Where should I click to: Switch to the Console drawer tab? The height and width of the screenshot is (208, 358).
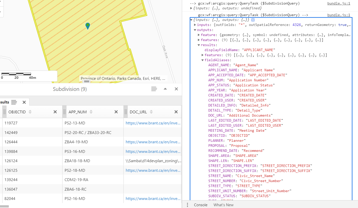pos(201,205)
